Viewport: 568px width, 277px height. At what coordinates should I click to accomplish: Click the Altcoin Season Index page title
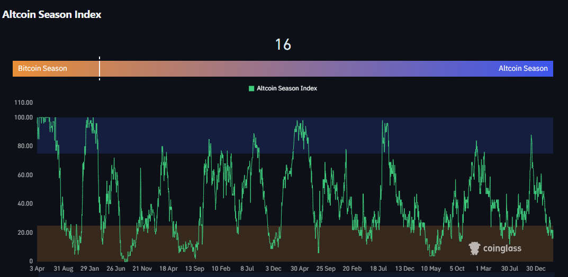[x=52, y=15]
